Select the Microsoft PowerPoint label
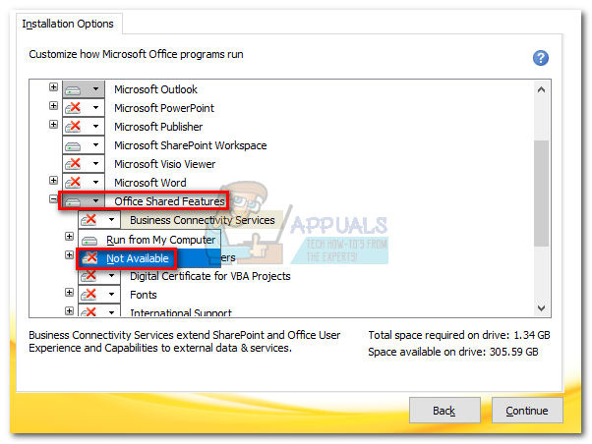 coord(164,108)
